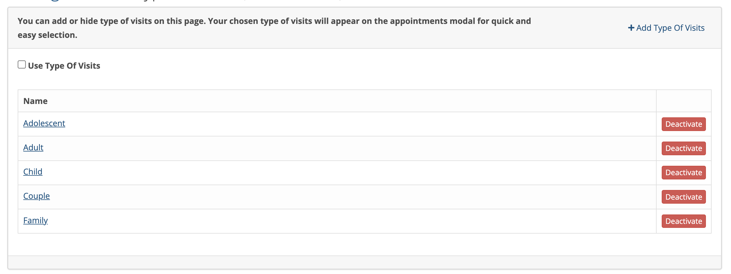Viewport: 731px width, 274px height.
Task: Click the Adolescent table row
Action: coord(365,124)
